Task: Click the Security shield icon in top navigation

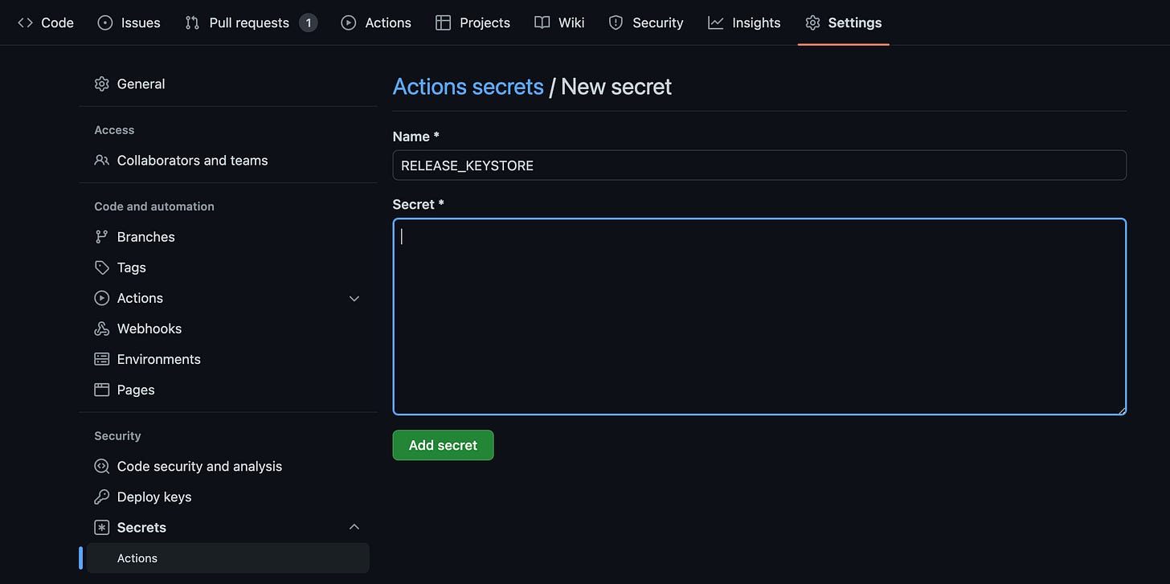Action: pos(616,22)
